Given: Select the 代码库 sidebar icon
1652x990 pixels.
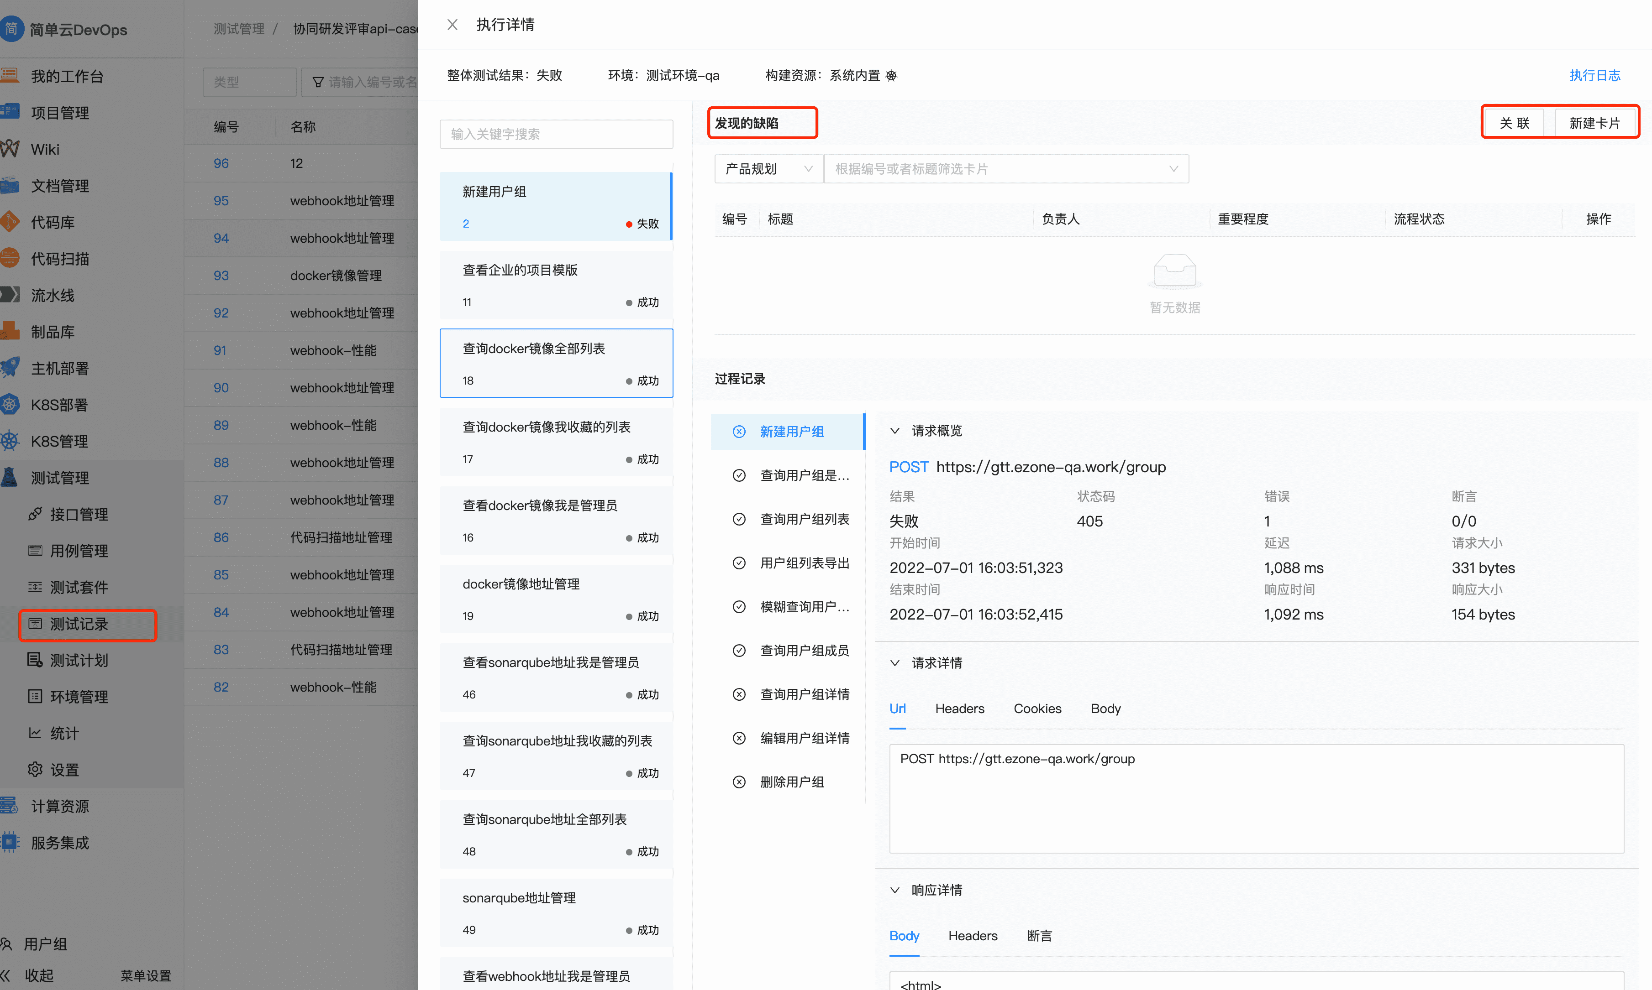Looking at the screenshot, I should pyautogui.click(x=10, y=222).
